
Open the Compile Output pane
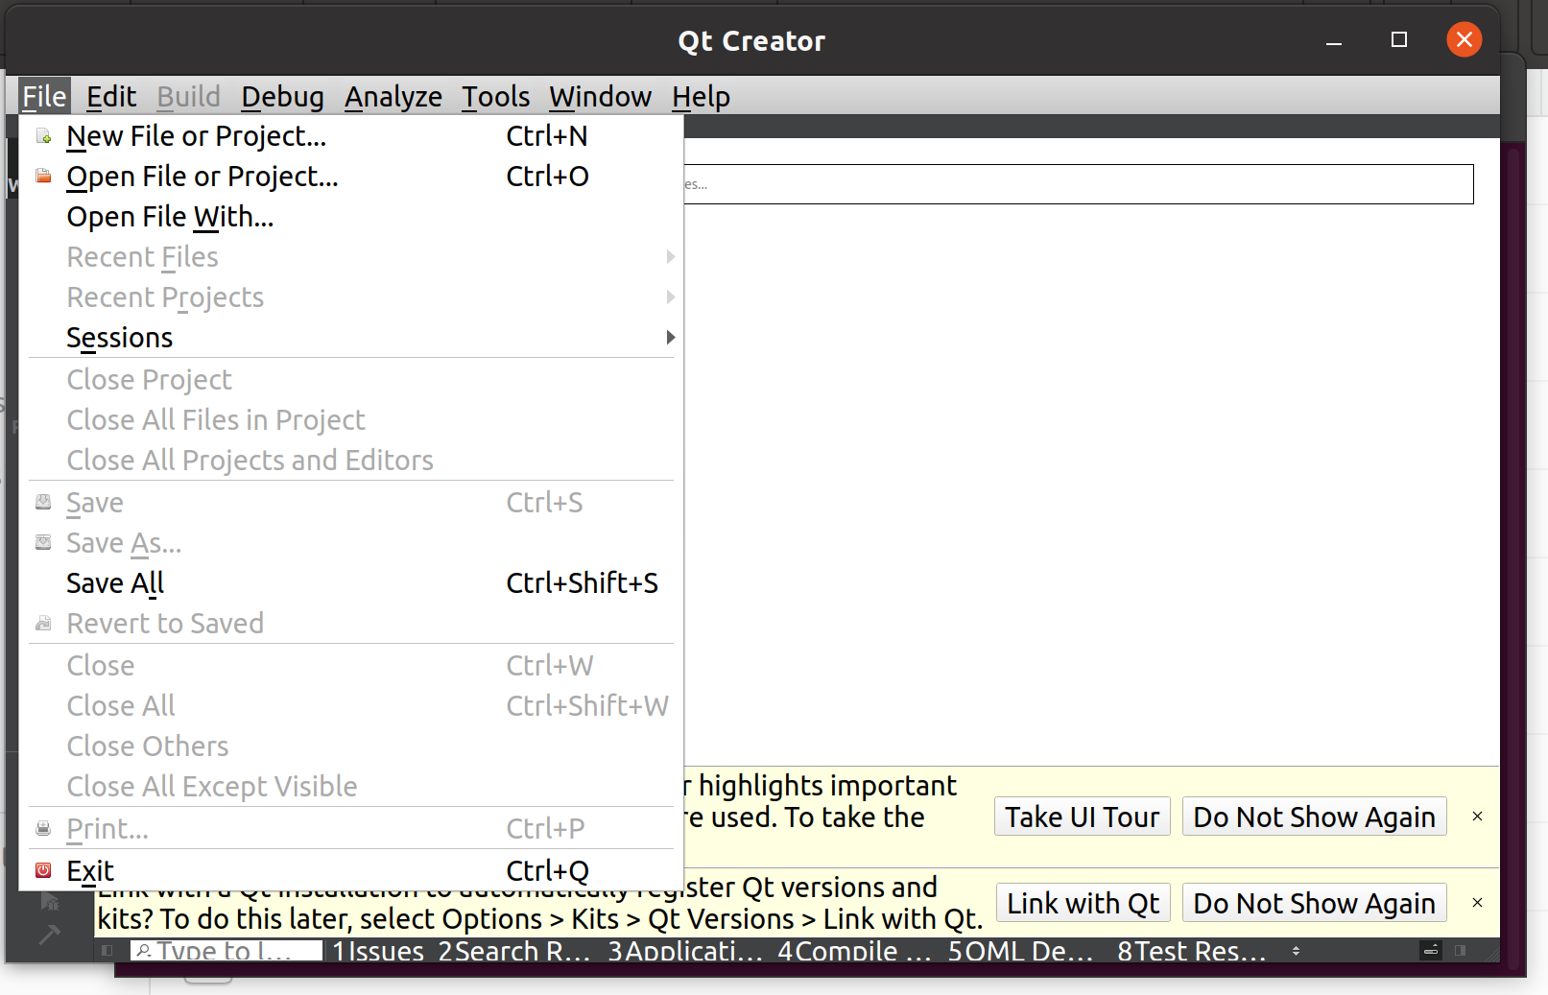854,951
